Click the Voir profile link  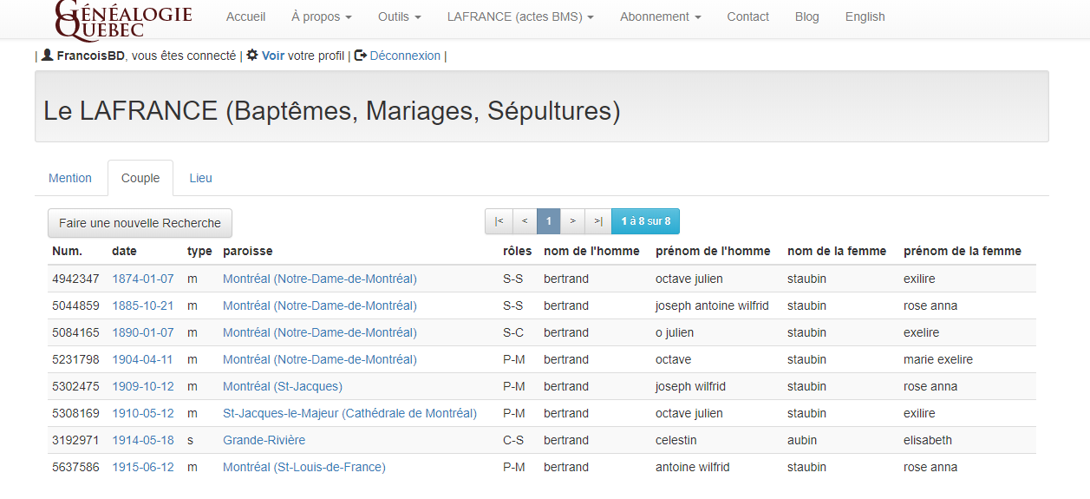pyautogui.click(x=273, y=56)
